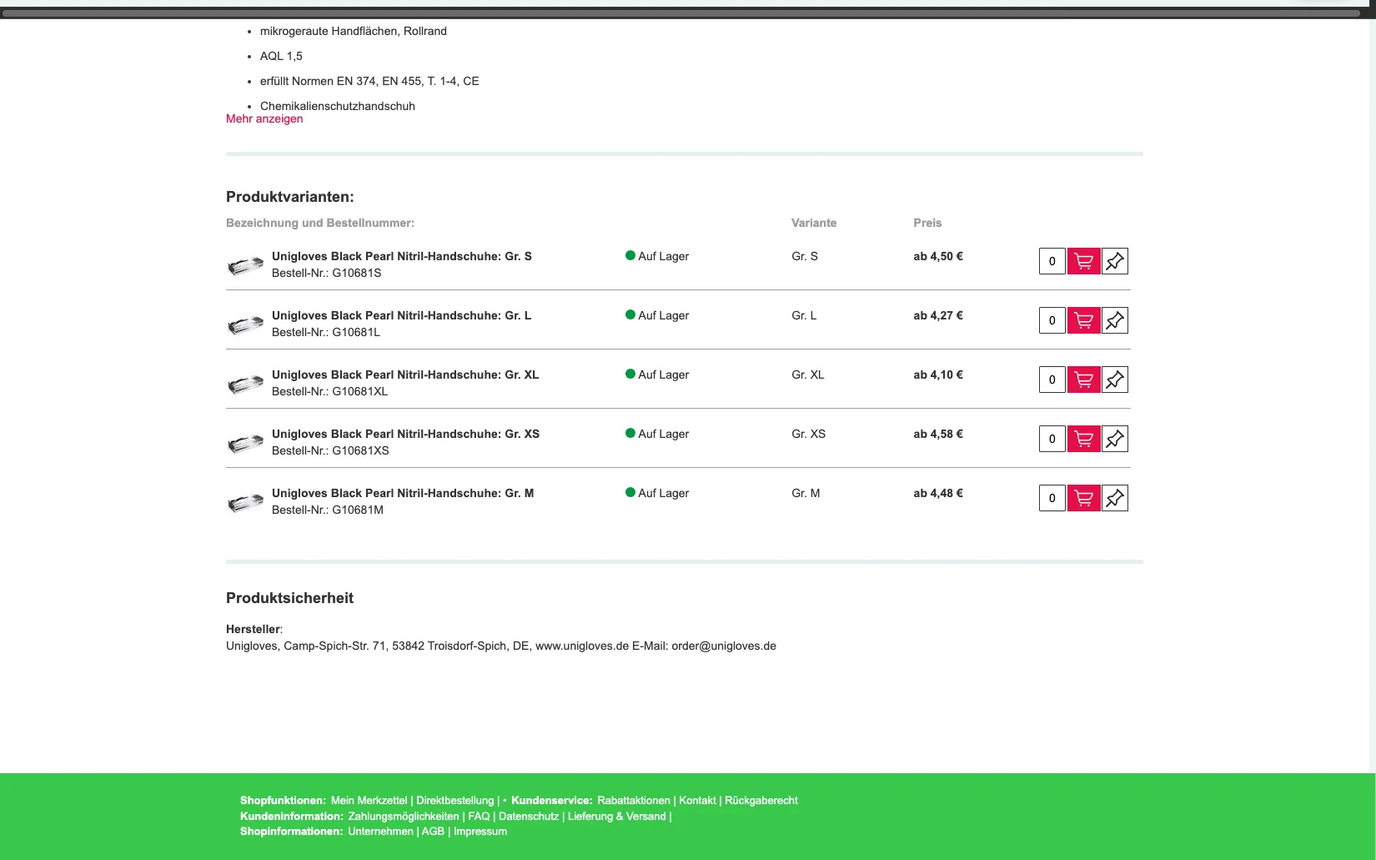The height and width of the screenshot is (860, 1376).
Task: Open AGB footer link
Action: point(433,831)
